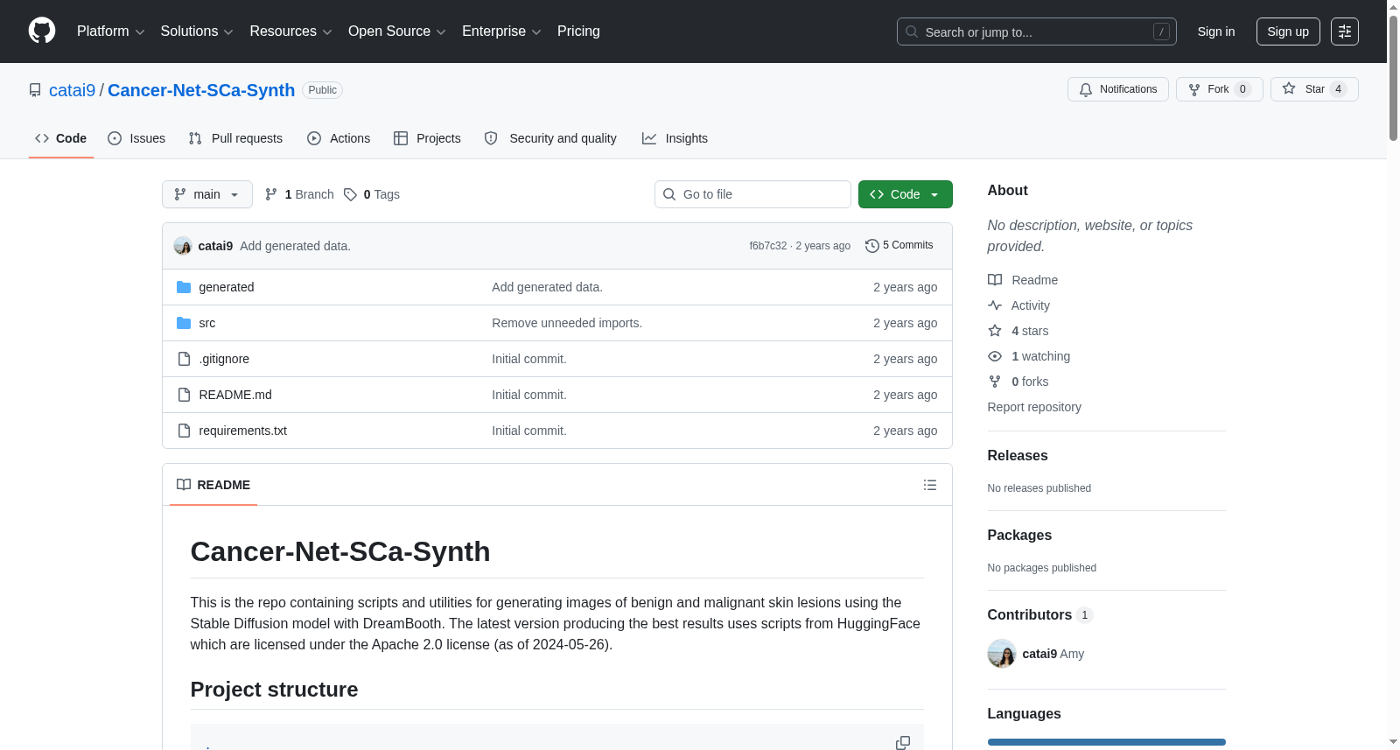This screenshot has width=1400, height=750.
Task: View the 0 forks list
Action: click(1018, 382)
